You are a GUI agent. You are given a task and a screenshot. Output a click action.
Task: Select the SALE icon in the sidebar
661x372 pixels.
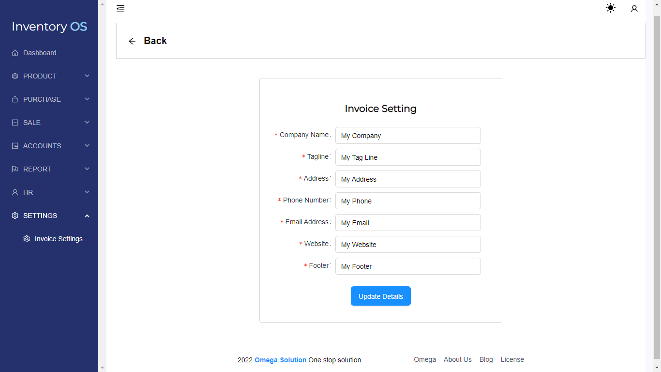[x=15, y=123]
